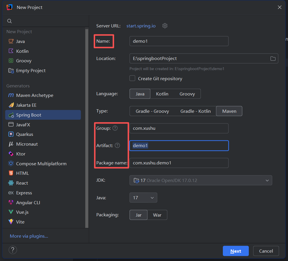Show Group help question mark
Viewport: 288px width, 261px height.
click(x=115, y=128)
